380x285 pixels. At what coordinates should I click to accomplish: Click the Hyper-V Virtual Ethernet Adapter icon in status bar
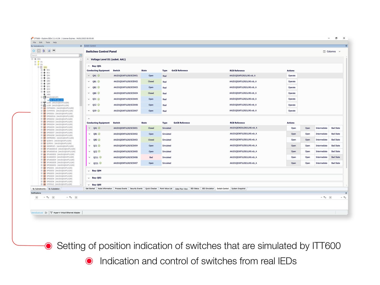[x=51, y=212]
